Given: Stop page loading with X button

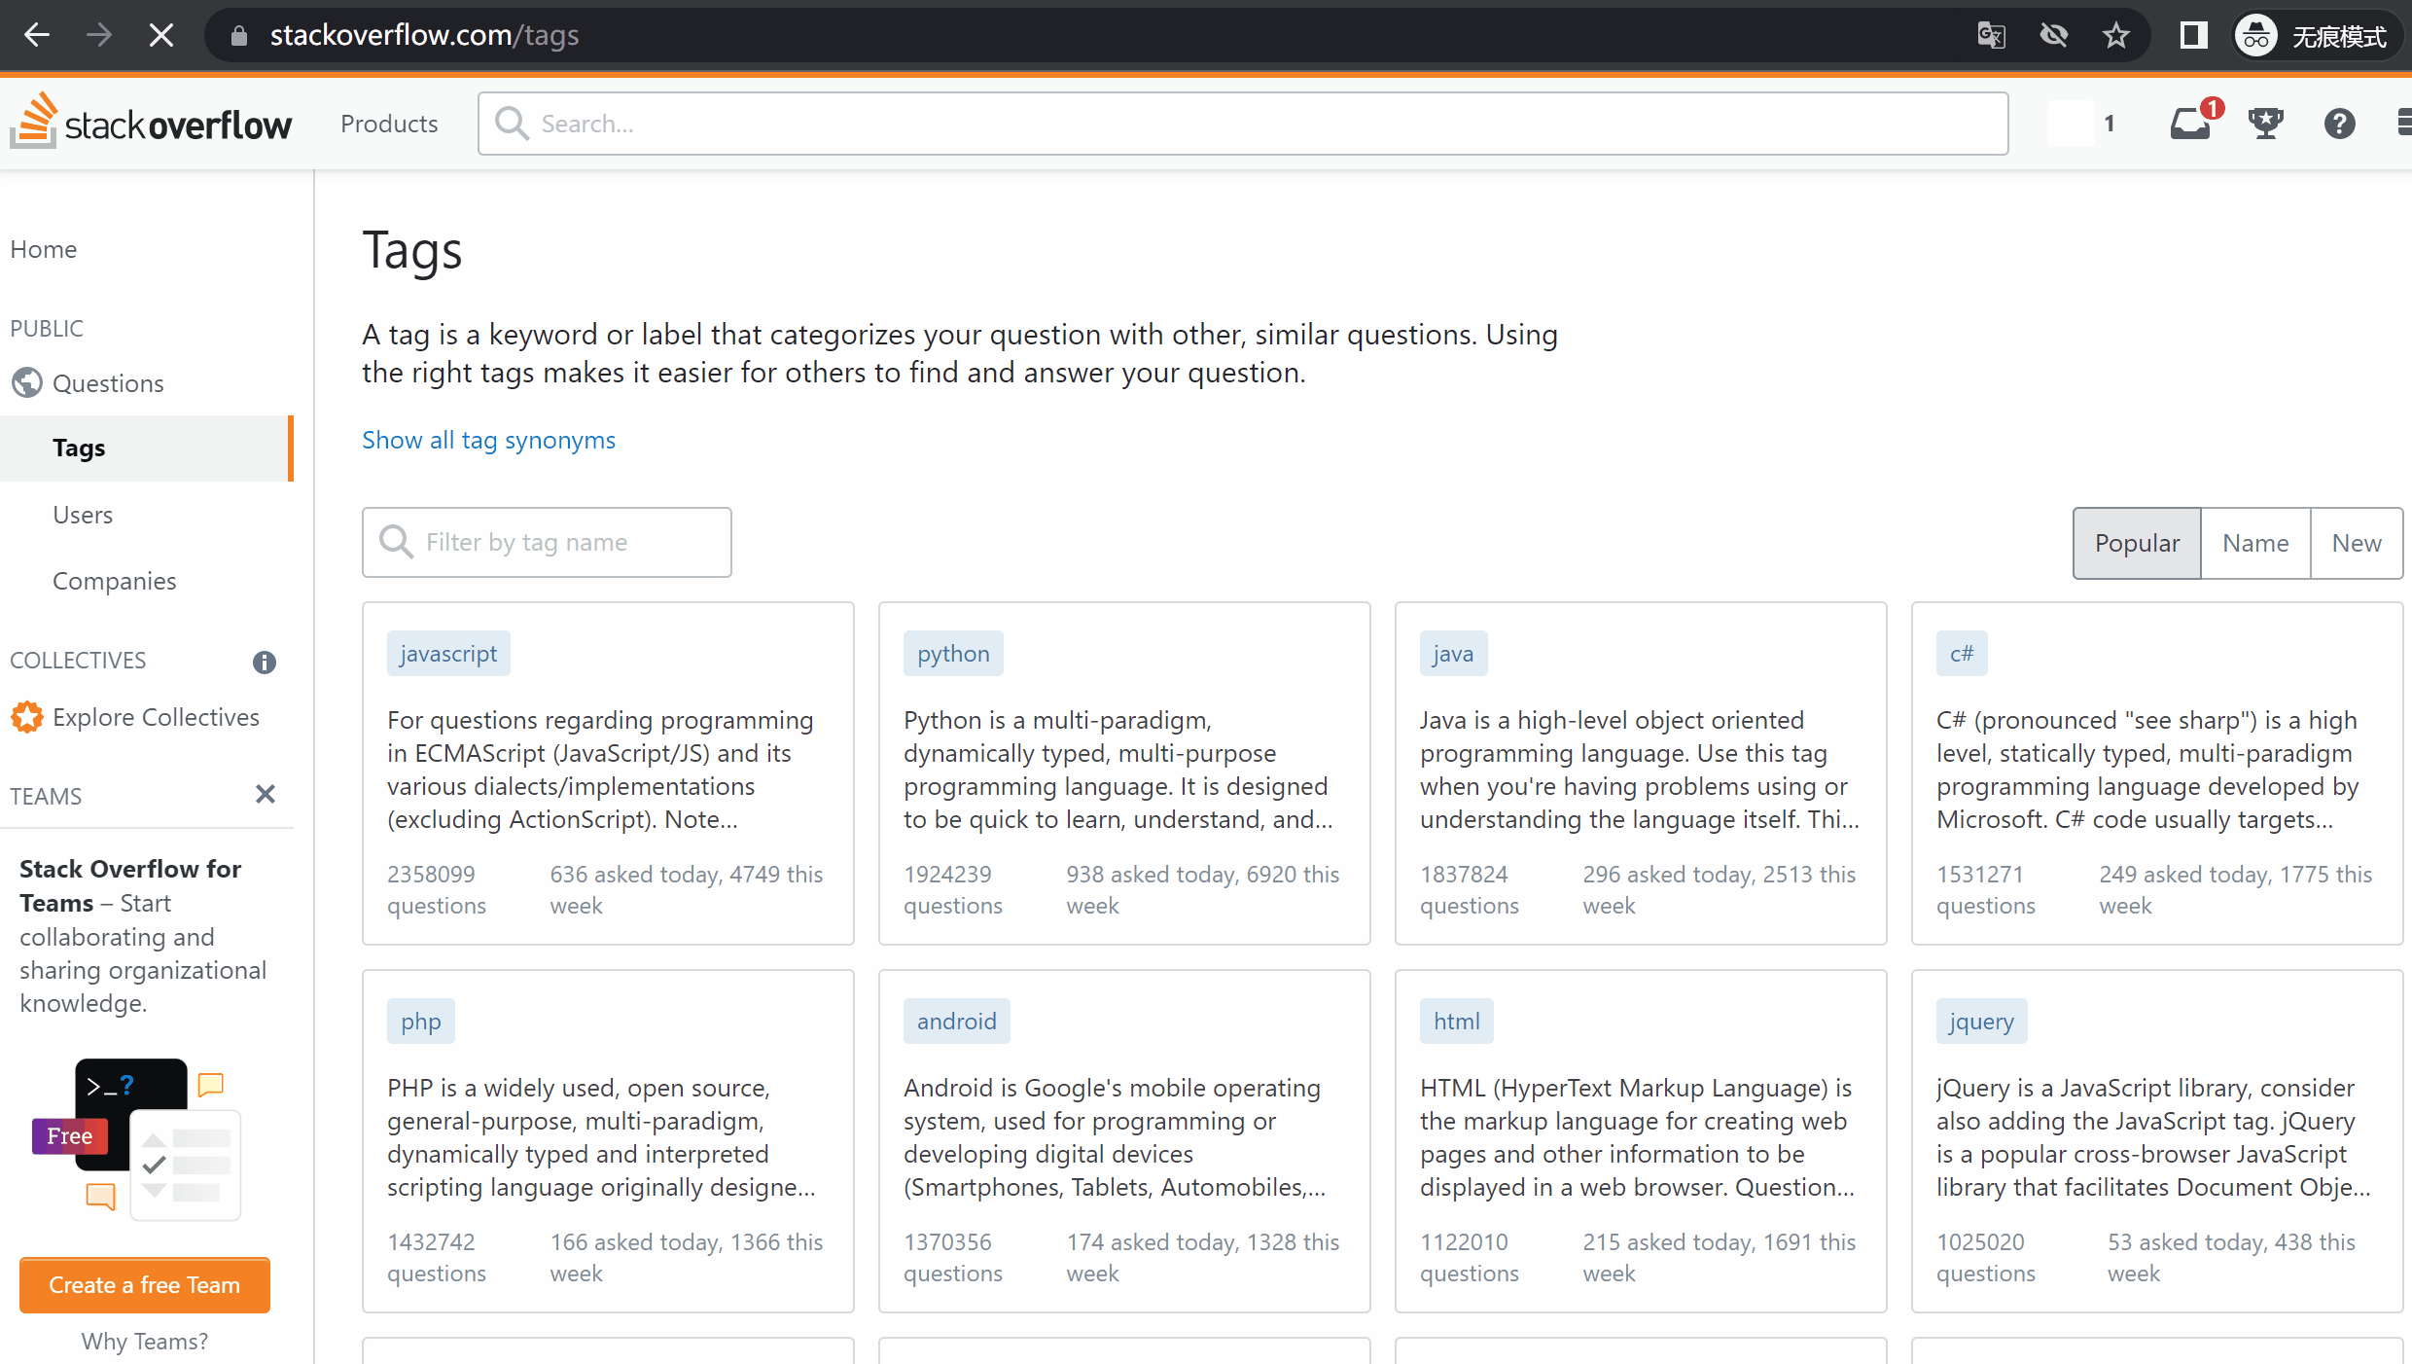Looking at the screenshot, I should tap(160, 36).
